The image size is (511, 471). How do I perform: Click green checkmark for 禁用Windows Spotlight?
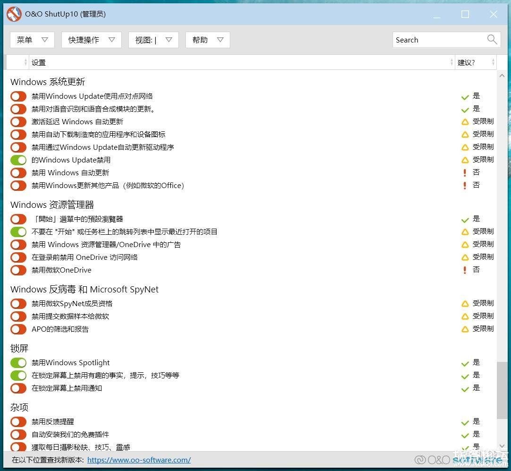(x=465, y=364)
